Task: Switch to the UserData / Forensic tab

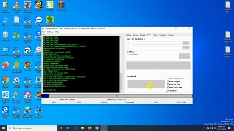Action: pos(166,35)
